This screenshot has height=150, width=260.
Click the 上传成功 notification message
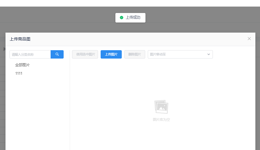point(130,18)
